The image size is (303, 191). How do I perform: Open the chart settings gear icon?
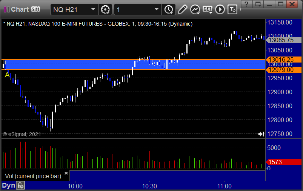pyautogui.click(x=105, y=9)
